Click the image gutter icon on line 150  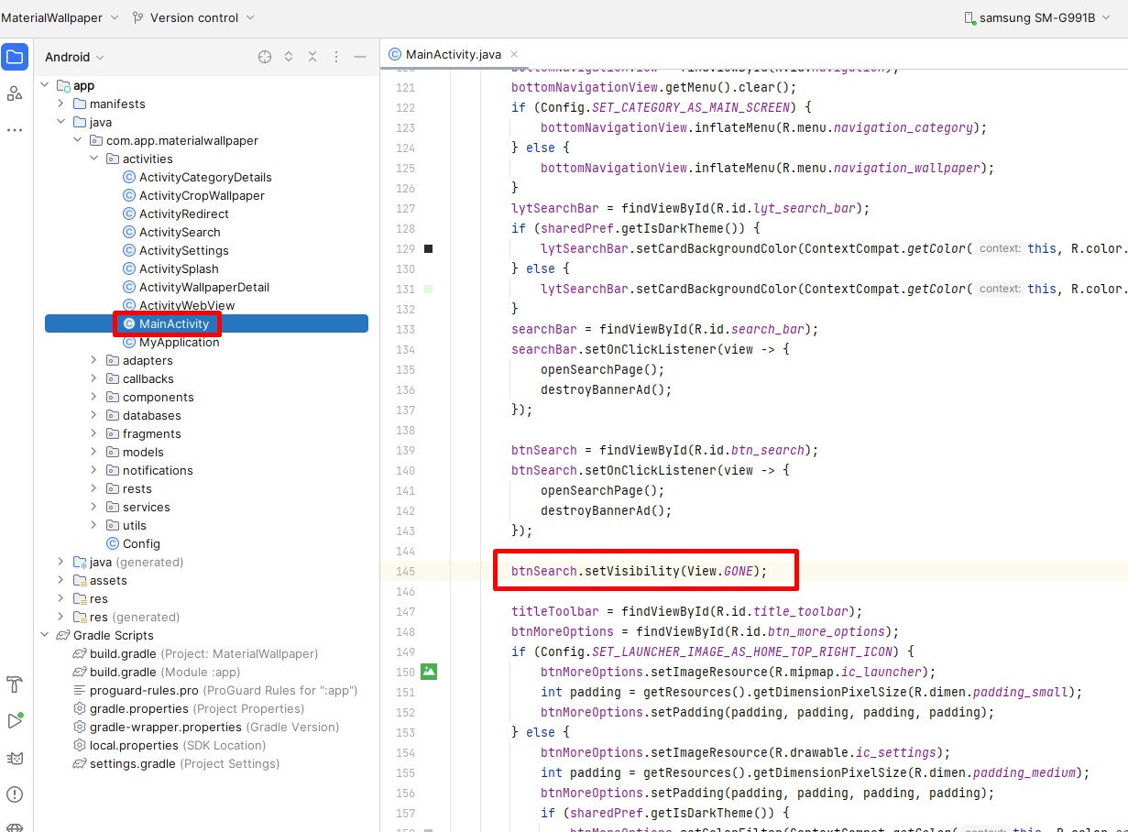click(429, 672)
